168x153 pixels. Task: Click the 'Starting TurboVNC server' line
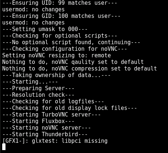(x=51, y=115)
